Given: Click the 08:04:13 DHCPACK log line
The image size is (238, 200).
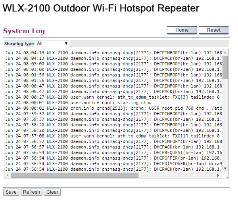Looking at the screenshot, I should (113, 58).
